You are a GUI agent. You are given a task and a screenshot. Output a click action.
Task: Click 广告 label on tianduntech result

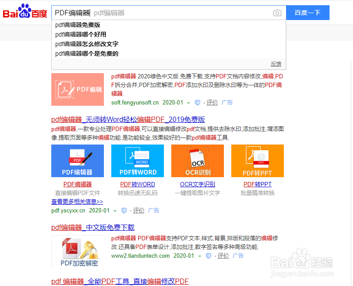point(238,256)
